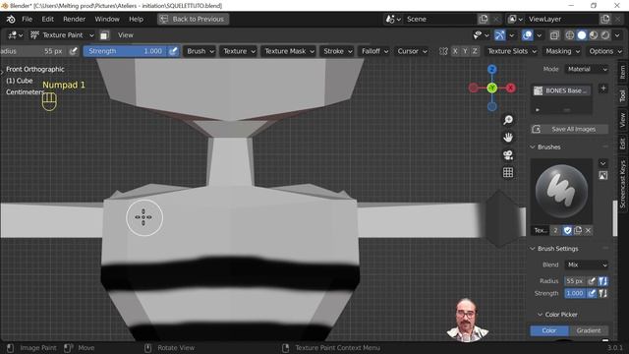629x354 pixels.
Task: Add a new texture paint slot
Action: tap(602, 88)
